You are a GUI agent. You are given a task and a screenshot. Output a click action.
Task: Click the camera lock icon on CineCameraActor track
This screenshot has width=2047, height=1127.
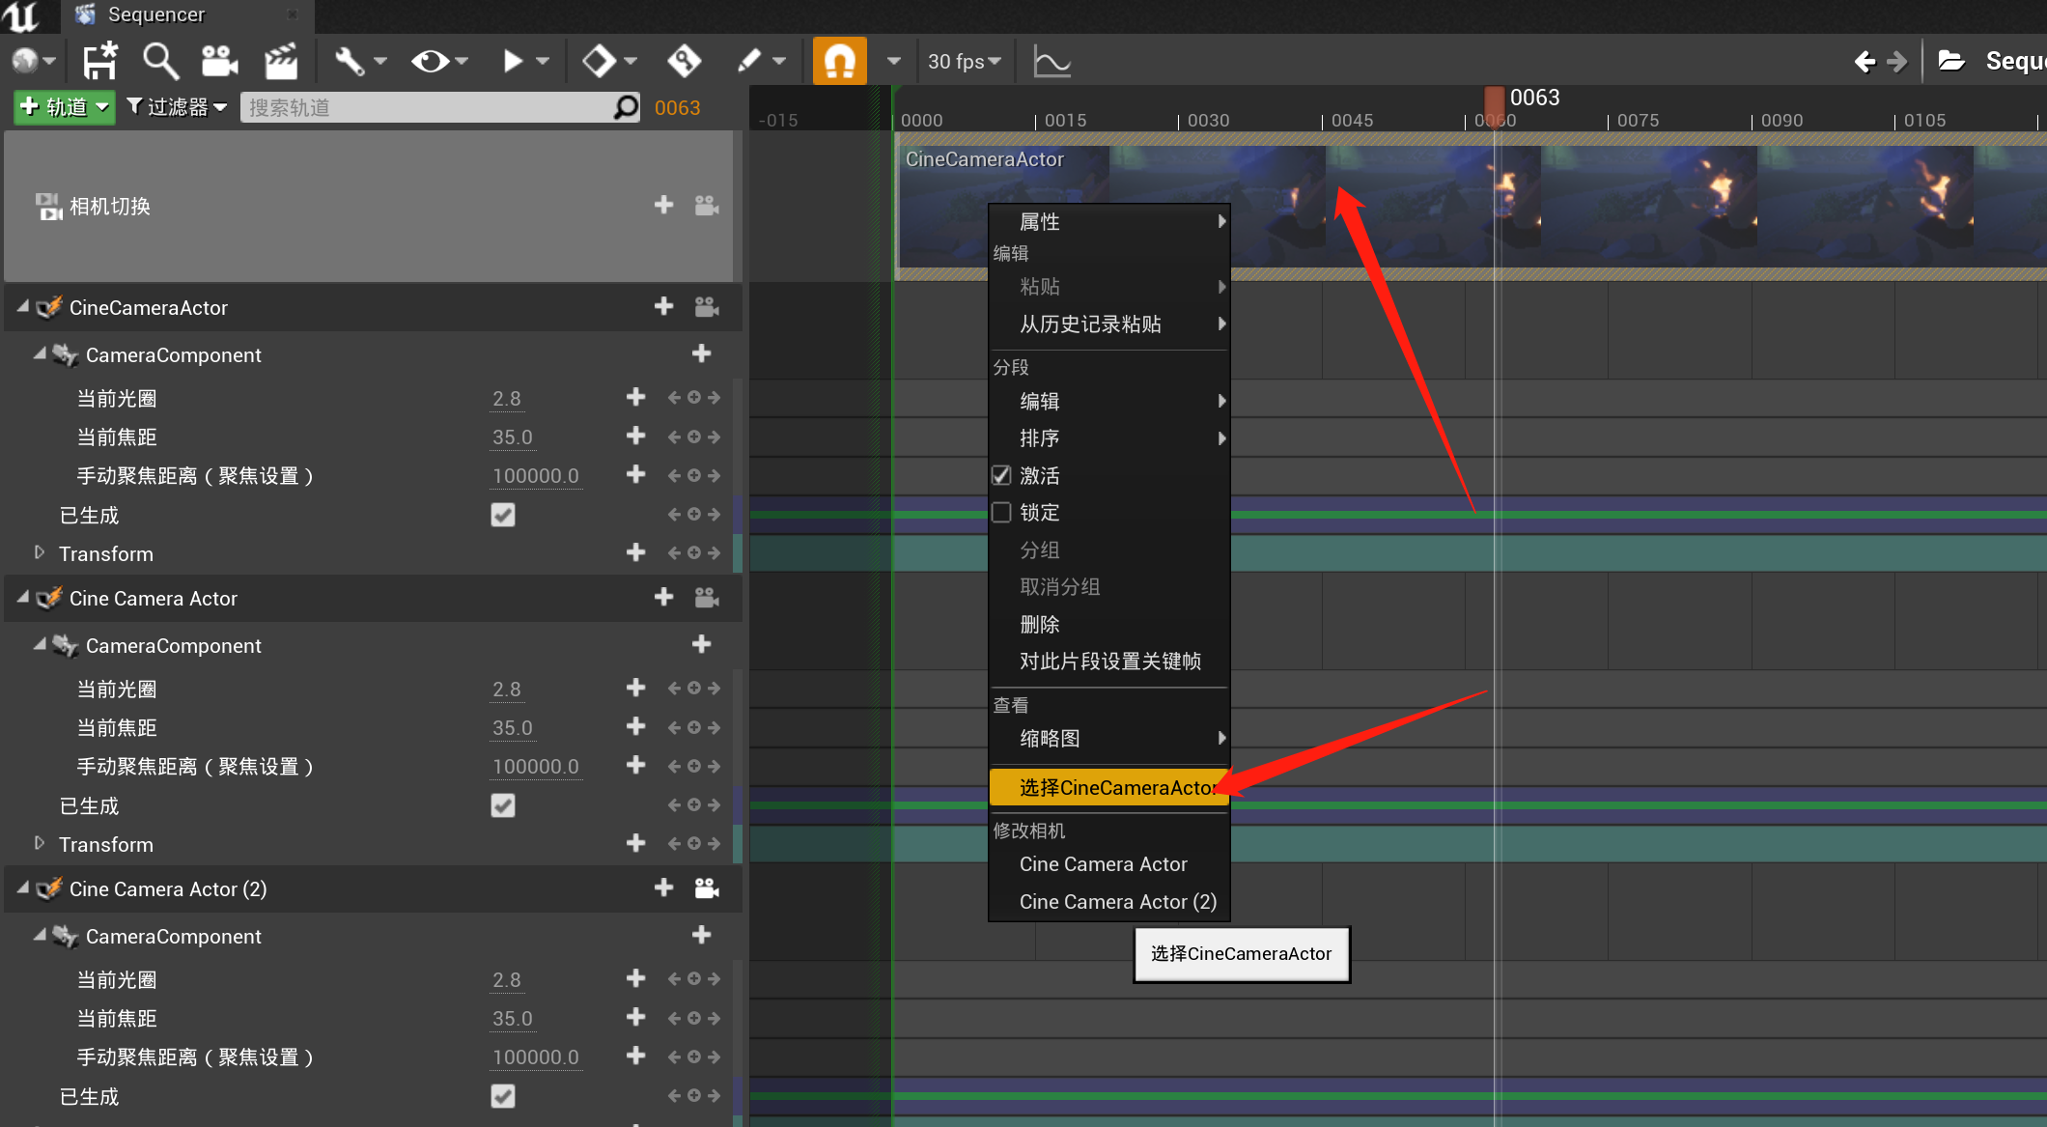[706, 306]
